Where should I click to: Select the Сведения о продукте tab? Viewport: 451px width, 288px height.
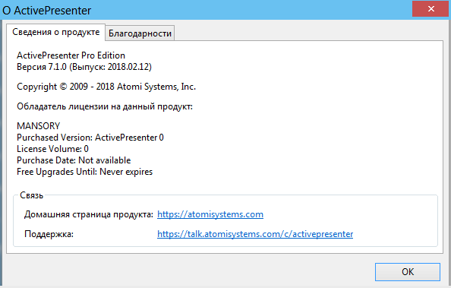(x=55, y=32)
